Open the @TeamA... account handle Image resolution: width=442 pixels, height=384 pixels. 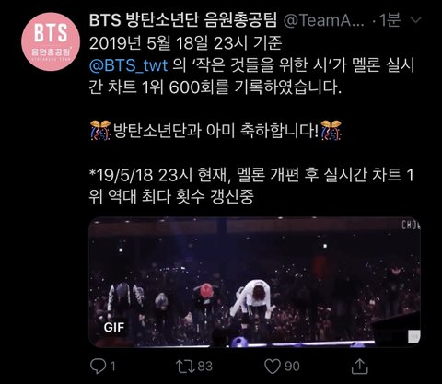pyautogui.click(x=324, y=20)
